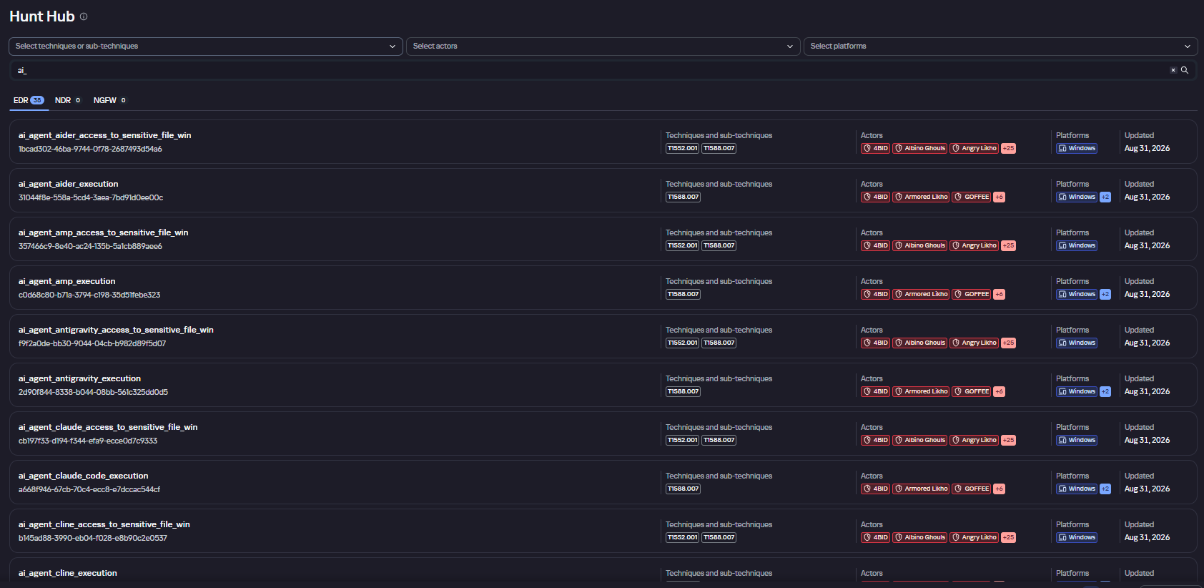Click T1588.007 technique tag in ai_agent_aider_execution row
Image resolution: width=1204 pixels, height=588 pixels.
pos(683,197)
